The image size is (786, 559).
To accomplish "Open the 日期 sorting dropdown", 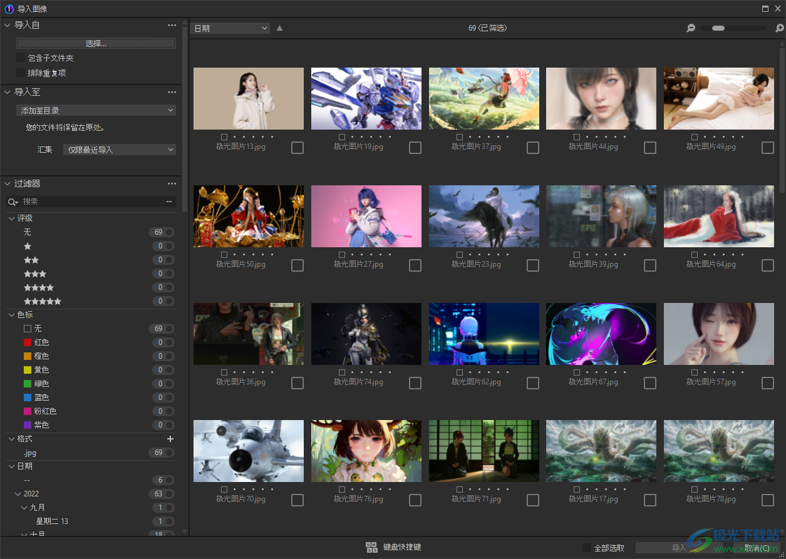I will 230,28.
